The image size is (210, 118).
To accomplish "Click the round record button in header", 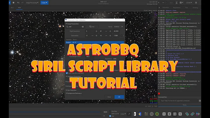I will click(13, 3).
